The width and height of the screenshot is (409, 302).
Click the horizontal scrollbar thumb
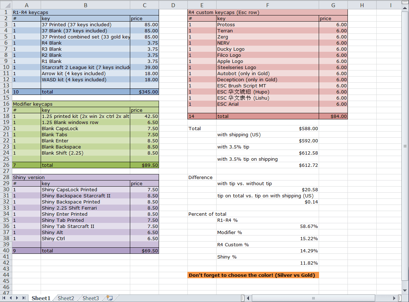[x=313, y=298]
